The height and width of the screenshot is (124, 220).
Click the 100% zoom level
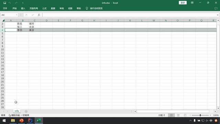pos(216,115)
